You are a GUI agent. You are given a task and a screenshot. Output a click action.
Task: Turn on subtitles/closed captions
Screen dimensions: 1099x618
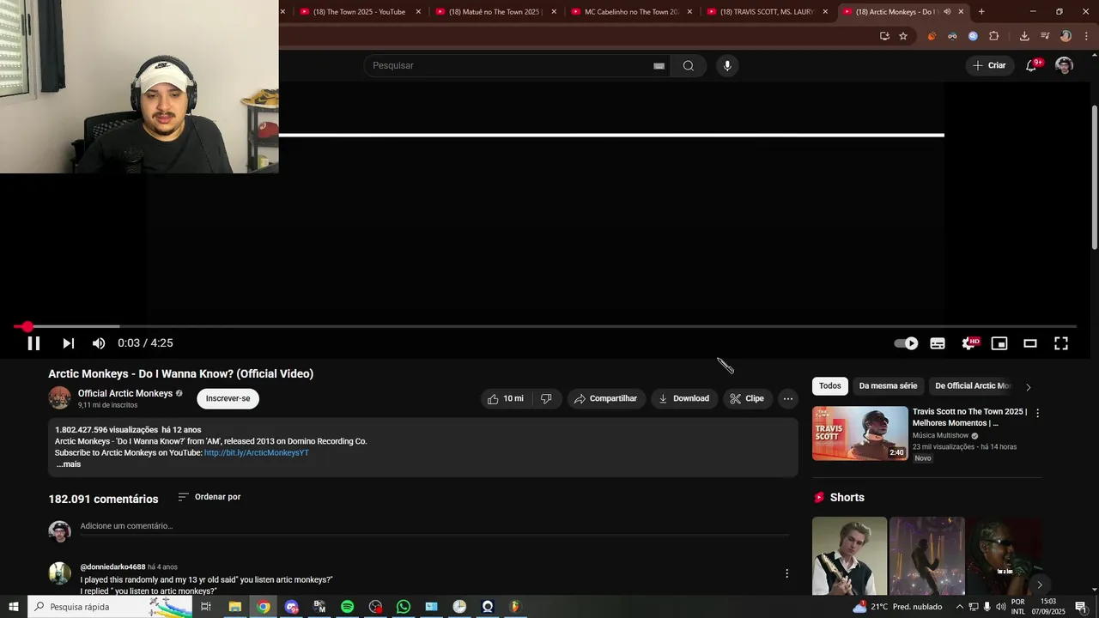[938, 343]
